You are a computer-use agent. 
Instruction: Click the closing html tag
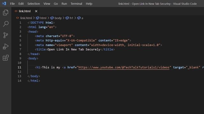point(34,81)
